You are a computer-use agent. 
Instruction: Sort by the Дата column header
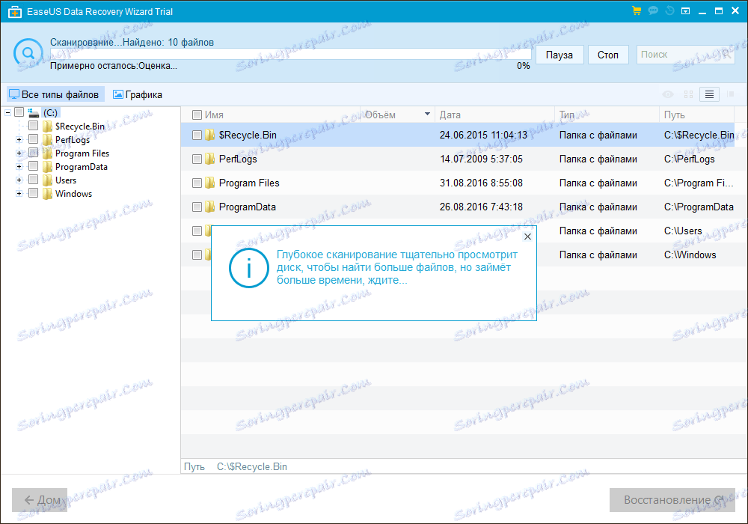pyautogui.click(x=450, y=115)
